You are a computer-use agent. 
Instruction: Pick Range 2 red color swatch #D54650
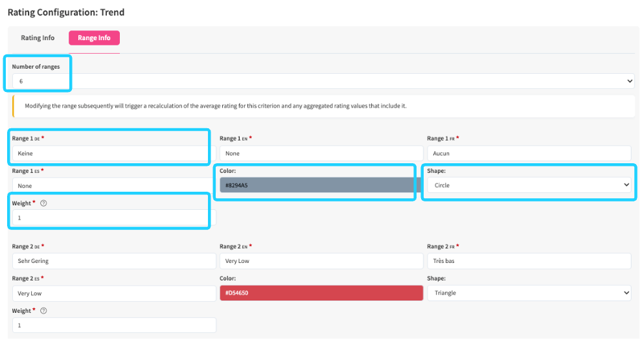[321, 293]
